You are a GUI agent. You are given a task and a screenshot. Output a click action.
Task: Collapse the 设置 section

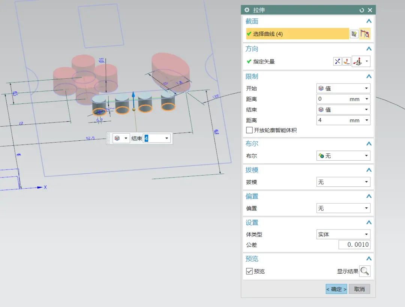(x=369, y=222)
